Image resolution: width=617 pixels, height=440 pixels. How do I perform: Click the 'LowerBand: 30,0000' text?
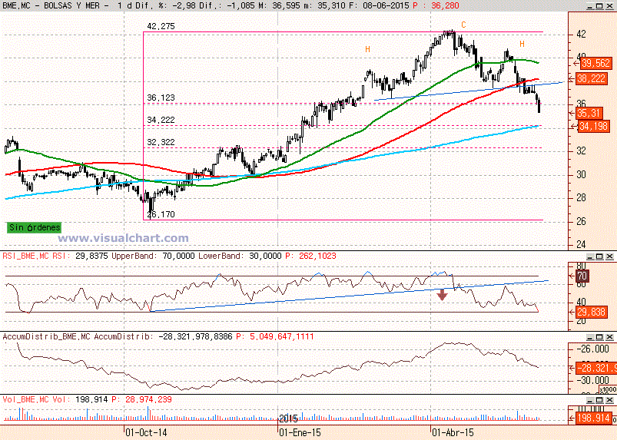(240, 256)
